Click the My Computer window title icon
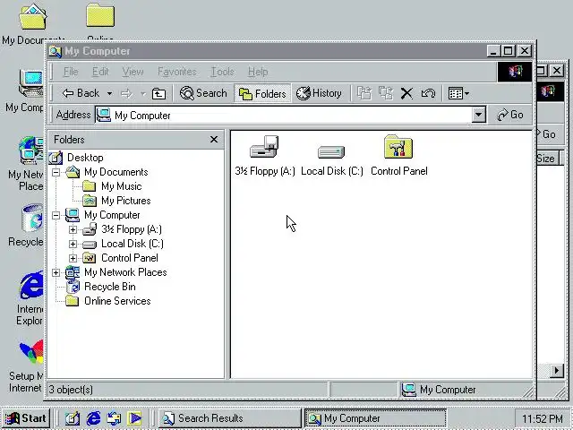Screen dimensions: 573x430 point(56,51)
